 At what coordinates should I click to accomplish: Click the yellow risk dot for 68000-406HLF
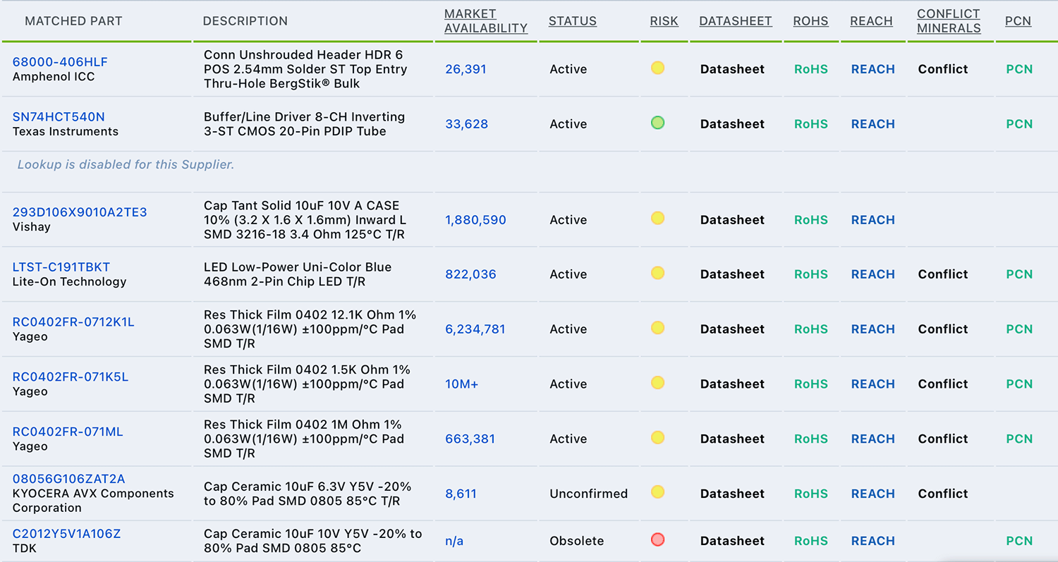(657, 68)
